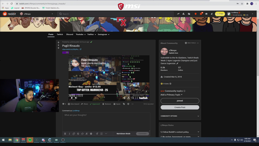Image resolution: width=259 pixels, height=146 pixels.
Task: Click the yellow Free coins button
Action: click(x=220, y=14)
